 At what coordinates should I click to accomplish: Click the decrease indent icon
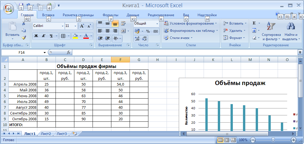(100, 38)
